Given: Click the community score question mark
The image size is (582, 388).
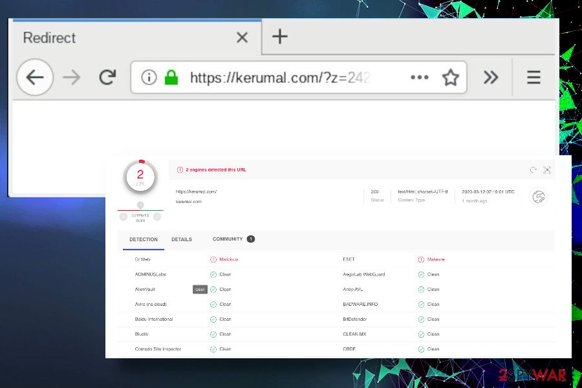Looking at the screenshot, I should pyautogui.click(x=140, y=205).
